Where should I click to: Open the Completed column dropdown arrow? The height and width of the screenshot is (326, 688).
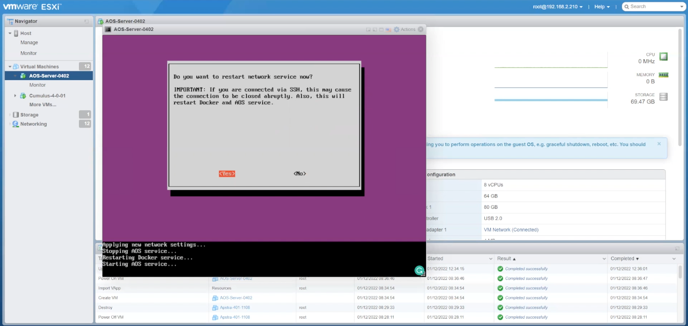click(674, 259)
